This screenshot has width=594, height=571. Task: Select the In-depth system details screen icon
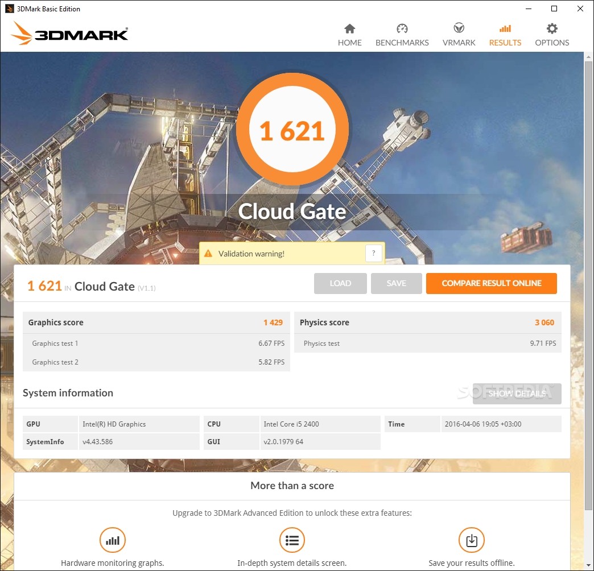pyautogui.click(x=292, y=540)
